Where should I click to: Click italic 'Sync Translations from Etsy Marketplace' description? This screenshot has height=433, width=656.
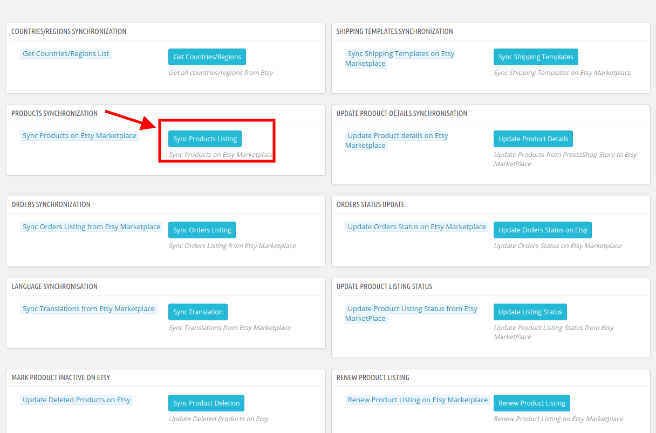click(230, 328)
